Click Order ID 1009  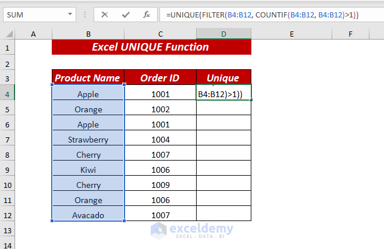tap(161, 183)
